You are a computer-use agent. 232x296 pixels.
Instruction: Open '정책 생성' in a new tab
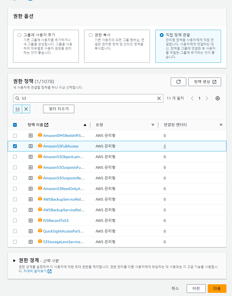pyautogui.click(x=205, y=82)
